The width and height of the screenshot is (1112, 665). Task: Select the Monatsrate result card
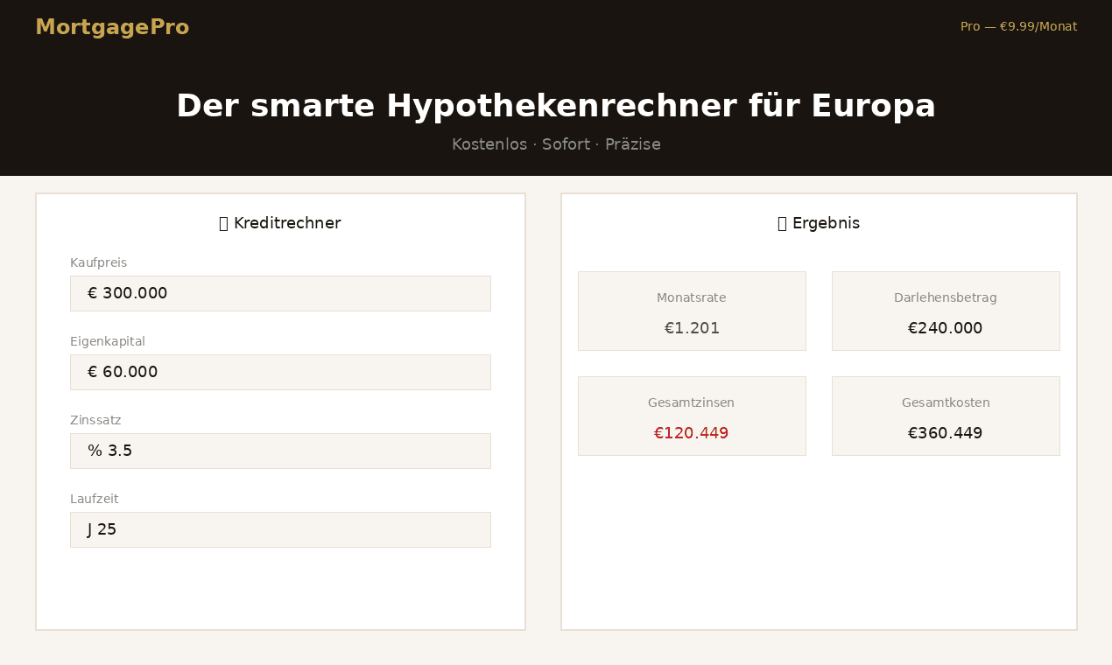point(692,311)
